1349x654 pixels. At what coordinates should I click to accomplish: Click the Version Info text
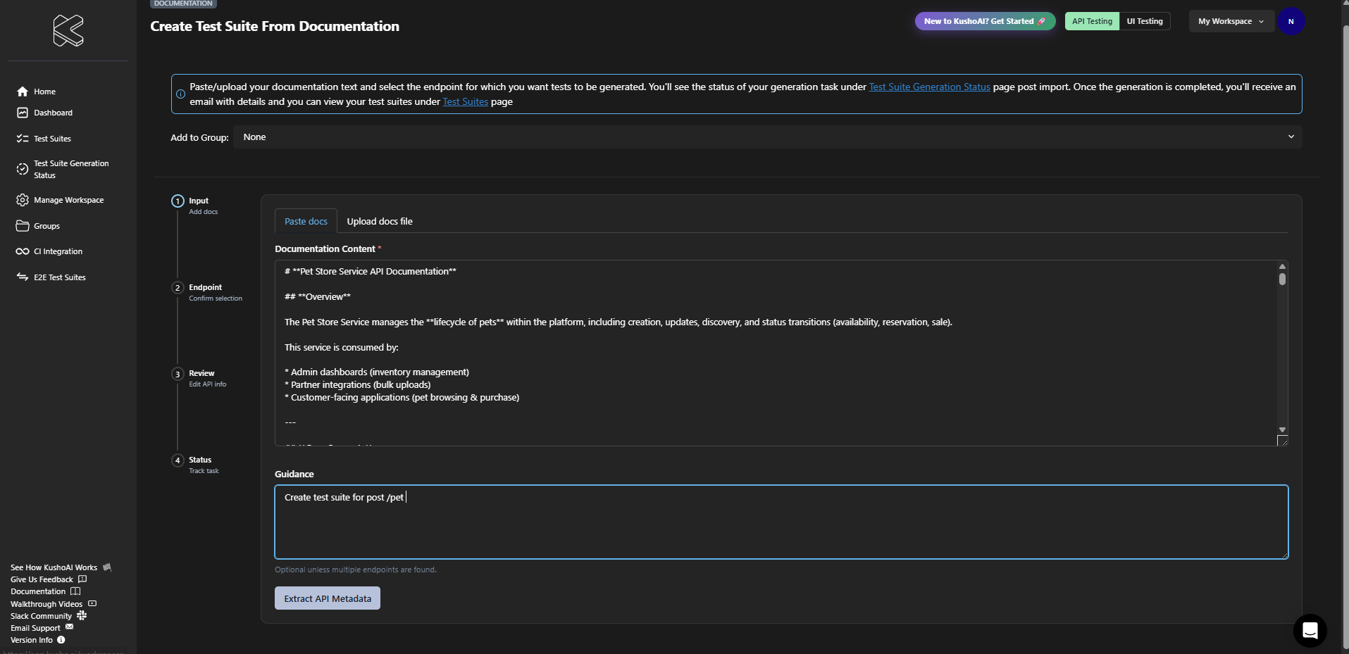[31, 640]
